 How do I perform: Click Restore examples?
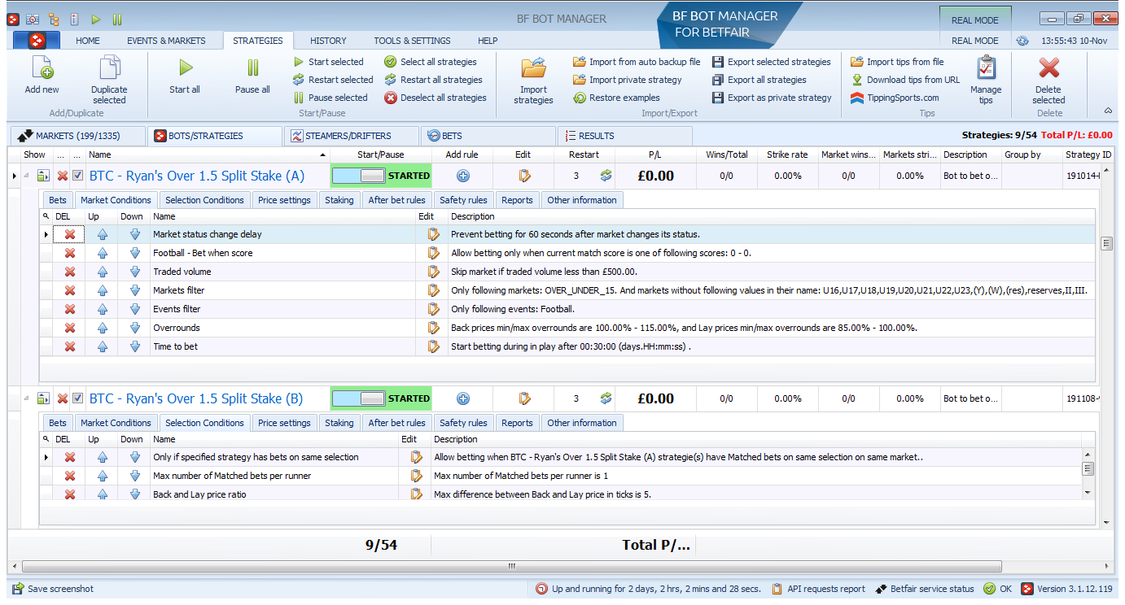[x=616, y=98]
